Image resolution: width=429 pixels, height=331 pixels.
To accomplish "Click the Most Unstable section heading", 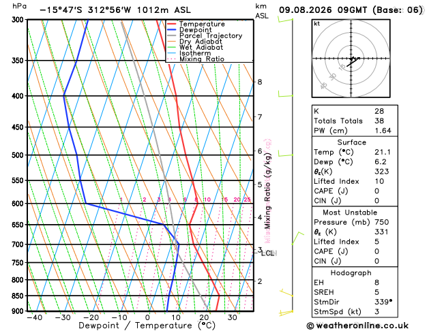I will (x=350, y=212).
